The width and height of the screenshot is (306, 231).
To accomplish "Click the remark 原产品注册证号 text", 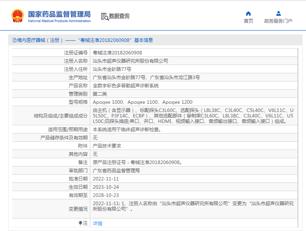I will tap(138, 162).
